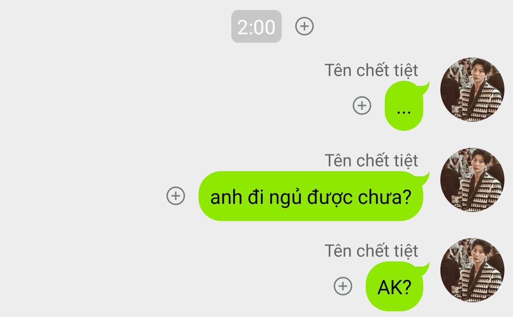
Task: Click the plus icon beside the 2:00 timestamp
Action: coord(304,26)
